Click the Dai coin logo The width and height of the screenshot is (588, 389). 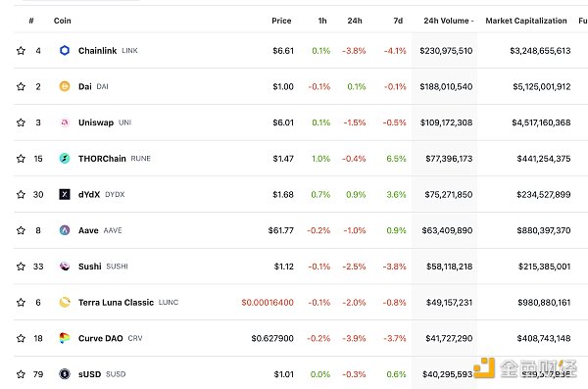[x=65, y=86]
